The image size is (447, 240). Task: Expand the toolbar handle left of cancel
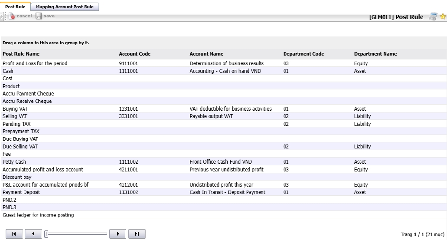[x=3, y=16]
